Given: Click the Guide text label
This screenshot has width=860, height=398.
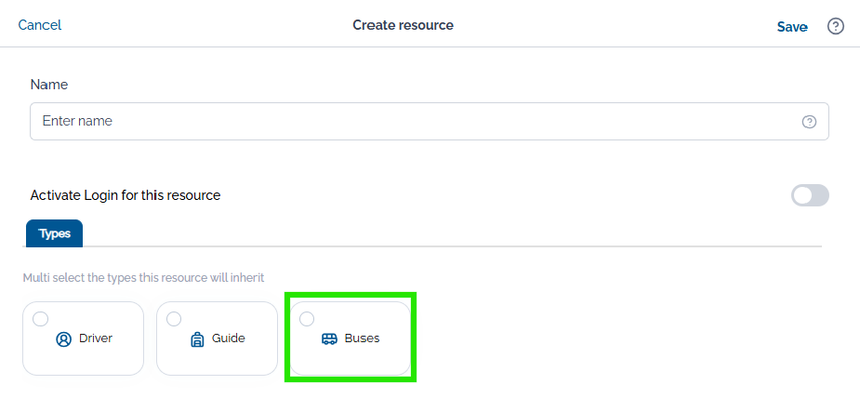Looking at the screenshot, I should coord(228,338).
